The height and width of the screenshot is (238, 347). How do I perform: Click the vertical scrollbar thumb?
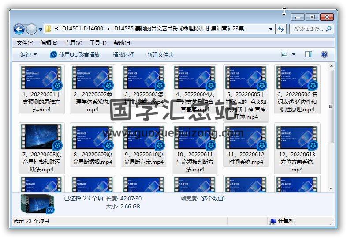[x=331, y=106]
